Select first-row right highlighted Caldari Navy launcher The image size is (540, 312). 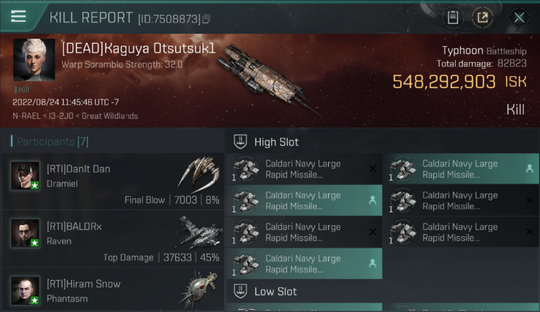[x=460, y=169]
